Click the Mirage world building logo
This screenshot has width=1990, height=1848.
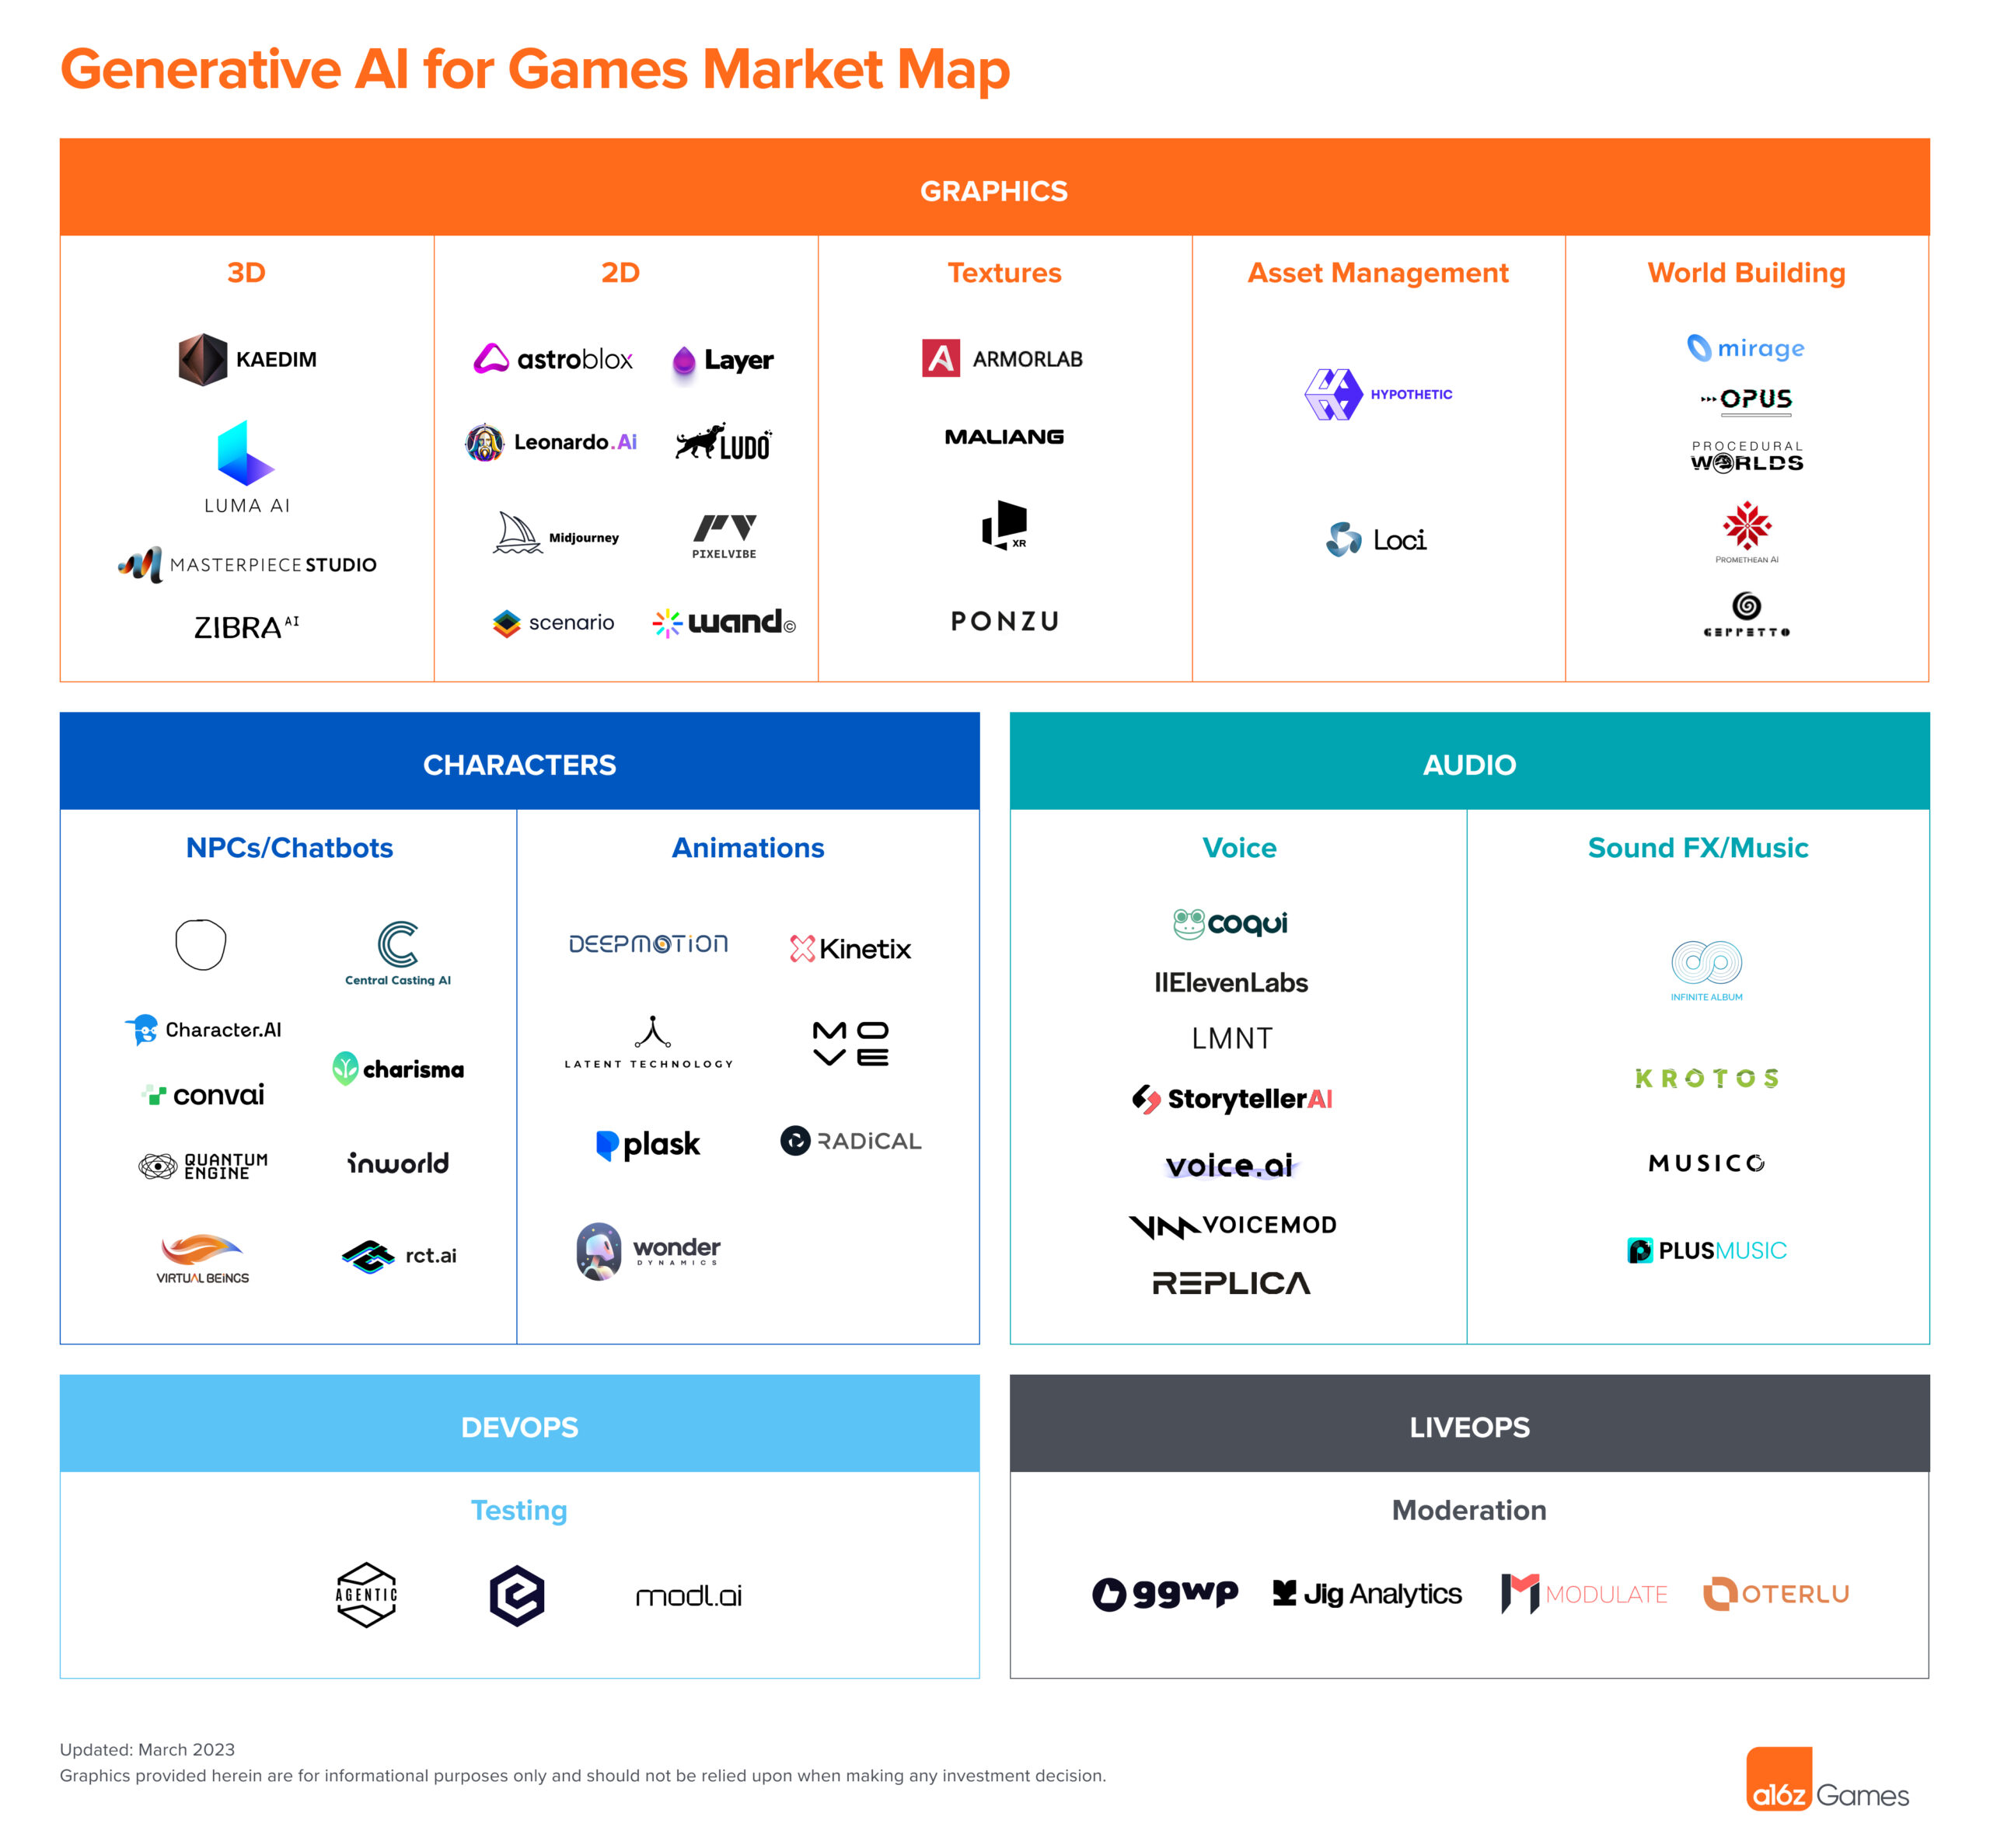click(x=1745, y=349)
